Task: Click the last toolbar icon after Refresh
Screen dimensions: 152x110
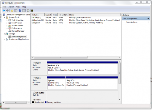Action: tap(32, 10)
